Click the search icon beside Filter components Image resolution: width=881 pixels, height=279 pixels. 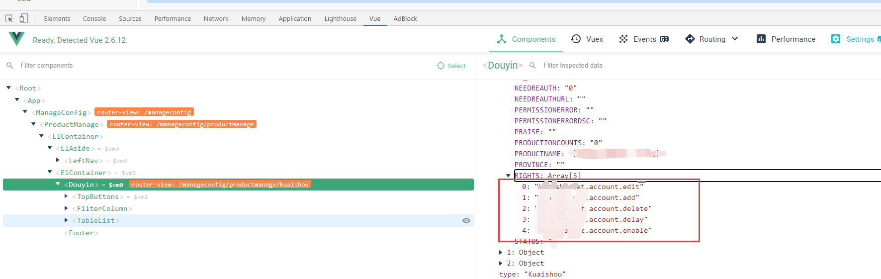(9, 66)
